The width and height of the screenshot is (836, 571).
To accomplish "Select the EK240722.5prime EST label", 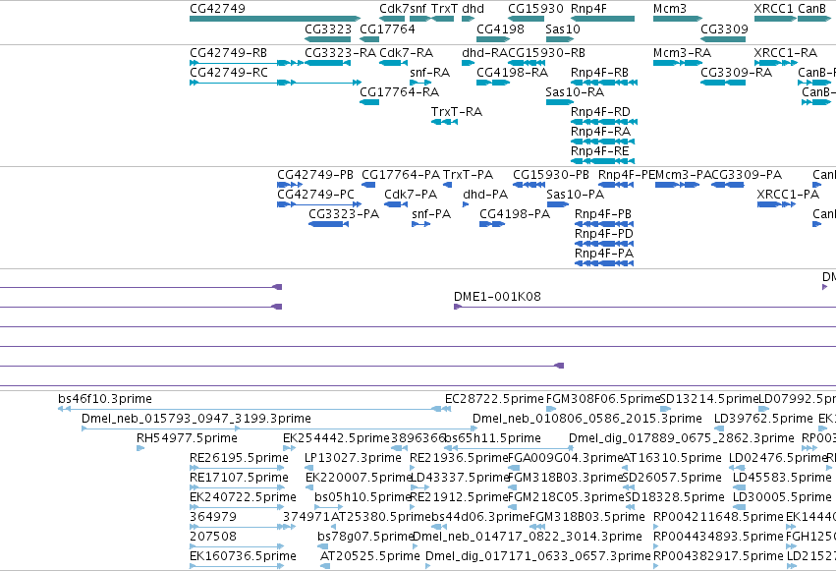I will pos(243,498).
